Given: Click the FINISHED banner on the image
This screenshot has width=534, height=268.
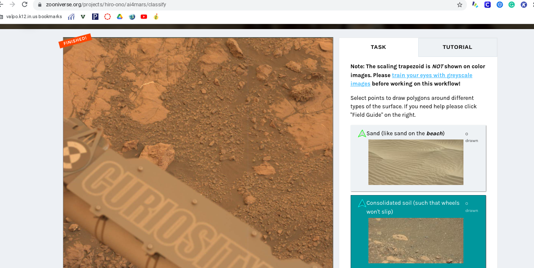Looking at the screenshot, I should pos(75,41).
